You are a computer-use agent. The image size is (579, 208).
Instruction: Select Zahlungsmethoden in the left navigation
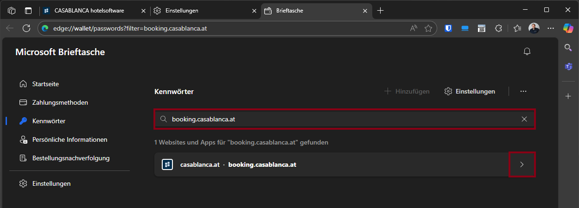pos(60,102)
